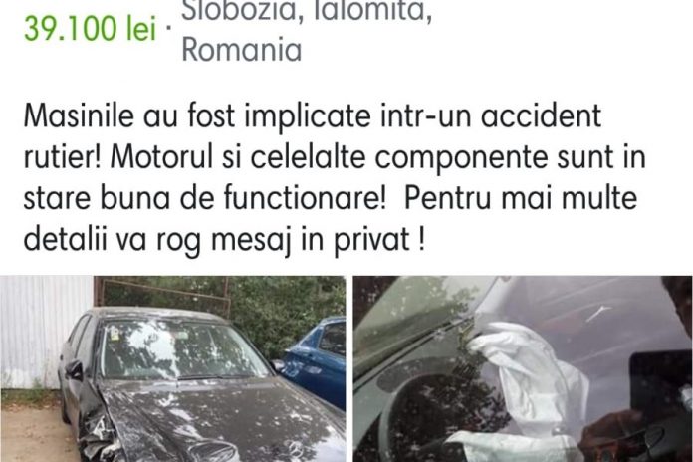Click the dot separator after price
The height and width of the screenshot is (462, 693).
[x=168, y=28]
